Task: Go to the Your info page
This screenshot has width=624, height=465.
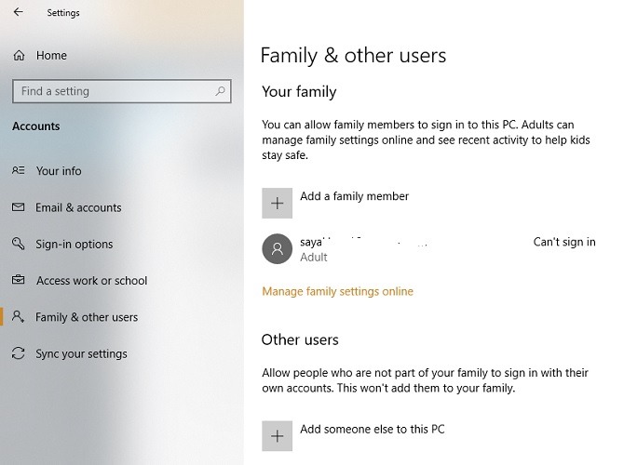Action: [59, 171]
